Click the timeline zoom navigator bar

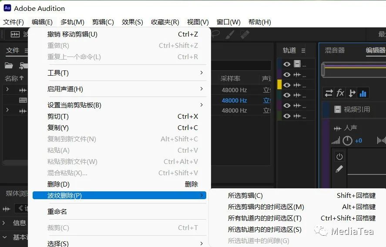click(353, 70)
